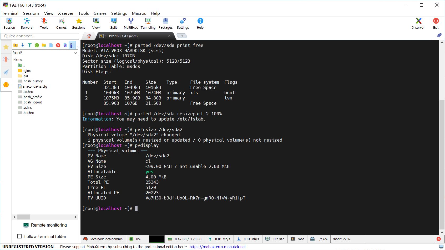Click the Exit power icon

click(x=436, y=23)
